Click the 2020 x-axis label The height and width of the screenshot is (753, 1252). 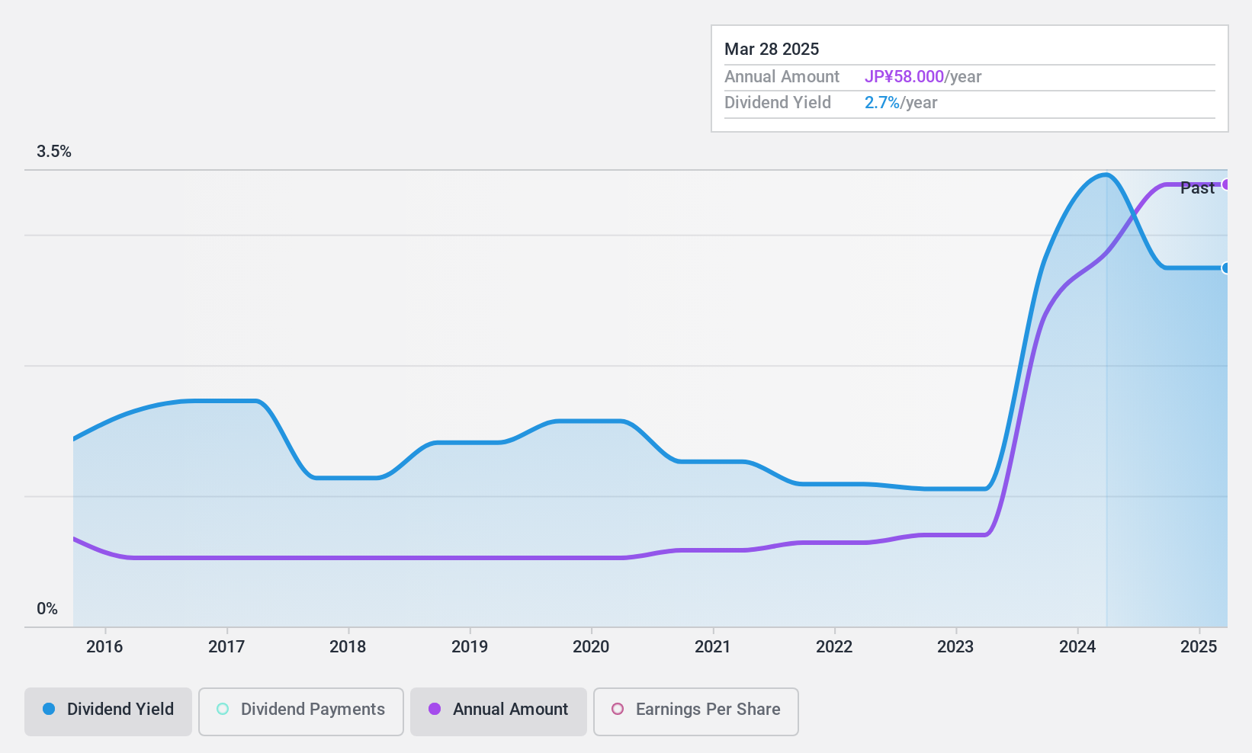tap(591, 647)
